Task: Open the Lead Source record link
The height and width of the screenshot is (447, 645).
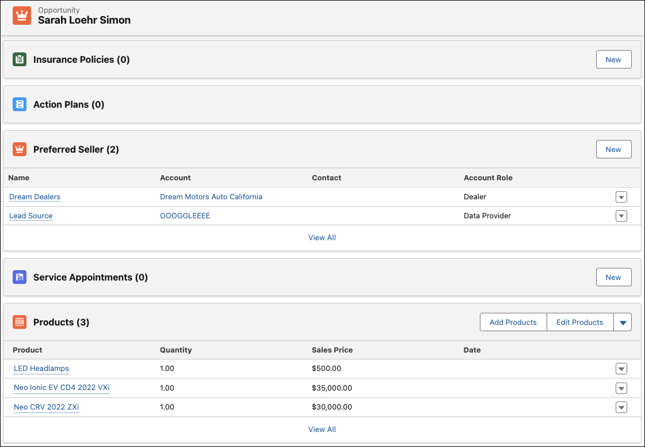Action: click(31, 216)
